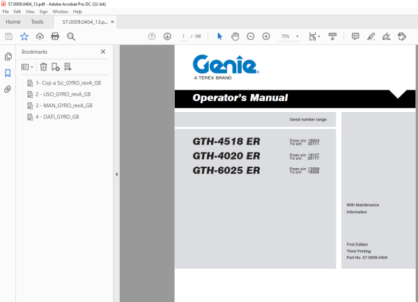Toggle the bookmarks panel ribbon icon

(x=8, y=73)
